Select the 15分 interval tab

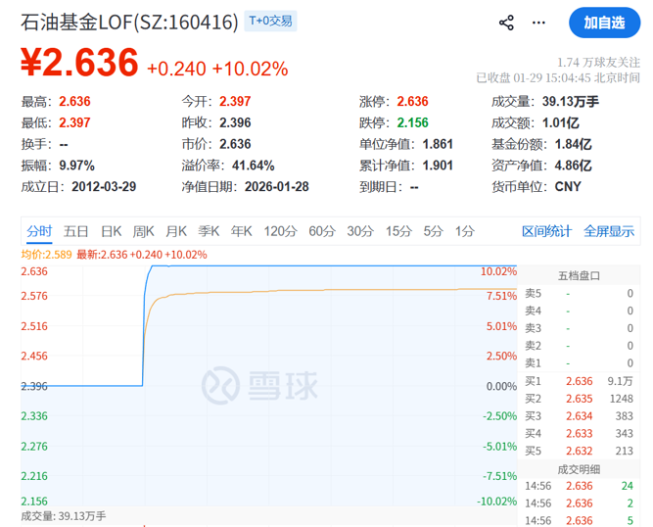point(398,231)
